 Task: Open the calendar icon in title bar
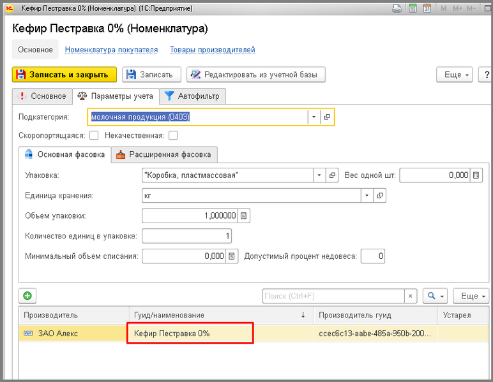[427, 8]
